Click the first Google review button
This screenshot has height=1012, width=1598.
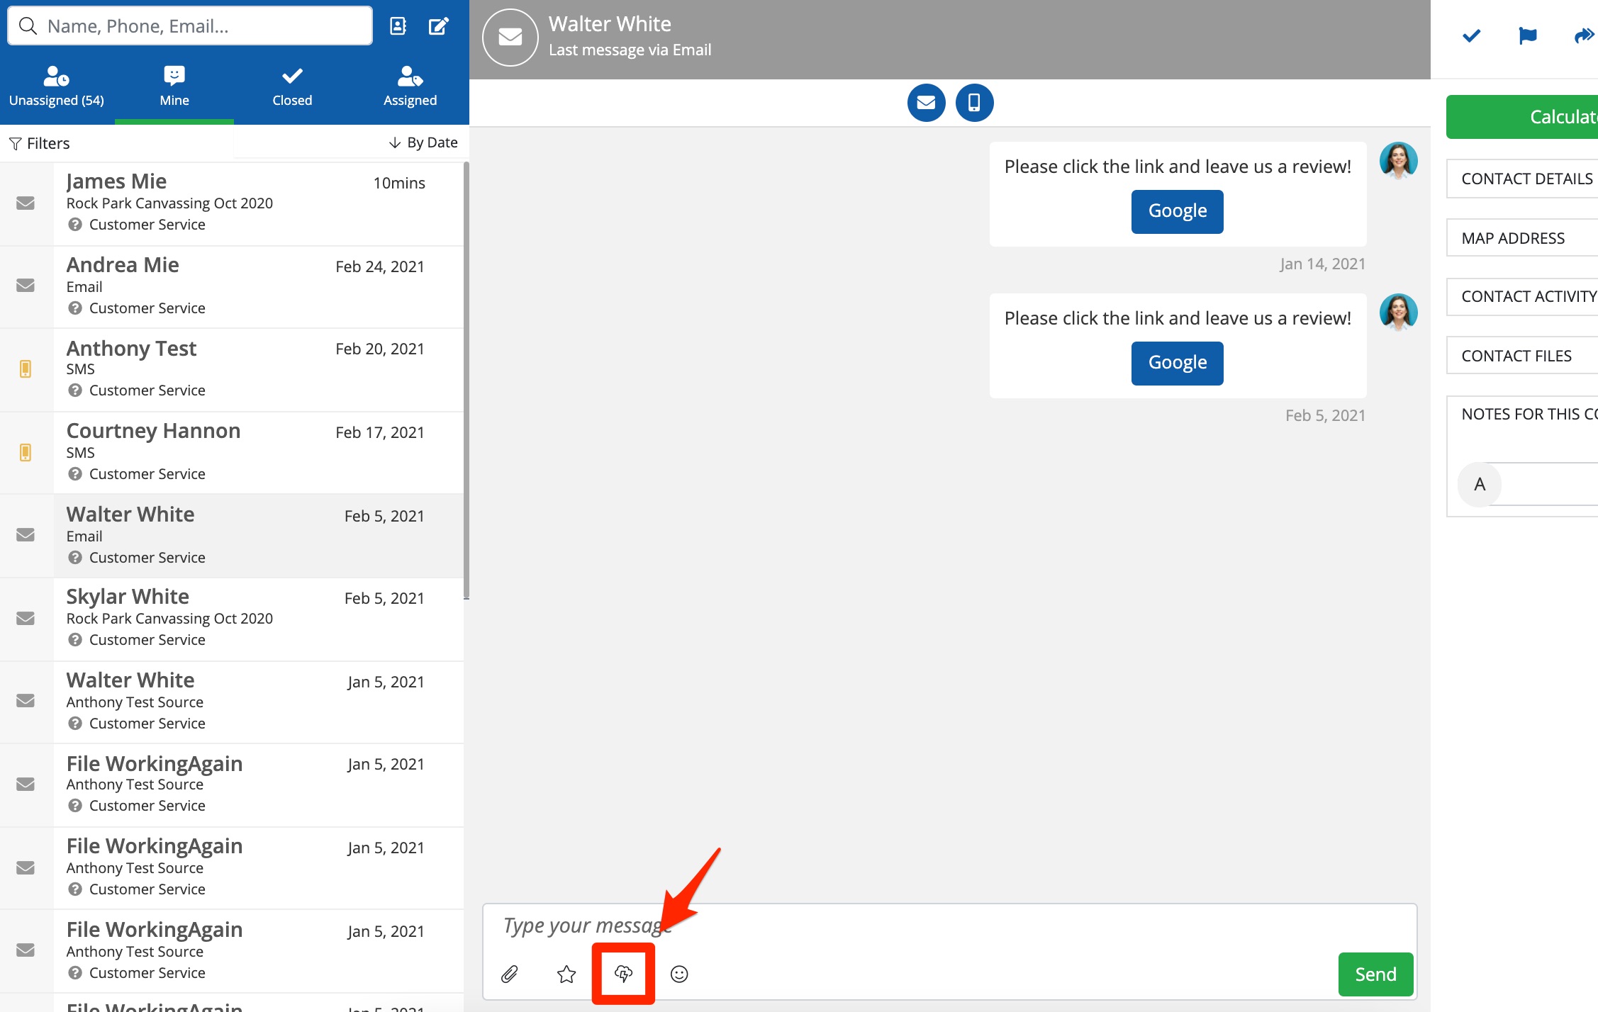click(1177, 211)
